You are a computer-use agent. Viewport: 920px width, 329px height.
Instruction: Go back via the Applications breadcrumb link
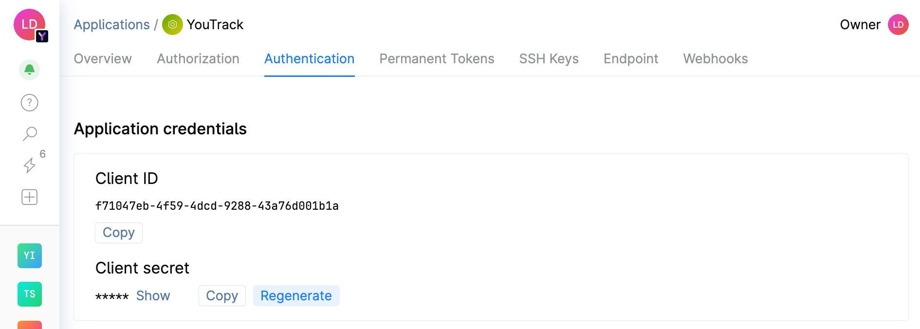[111, 24]
